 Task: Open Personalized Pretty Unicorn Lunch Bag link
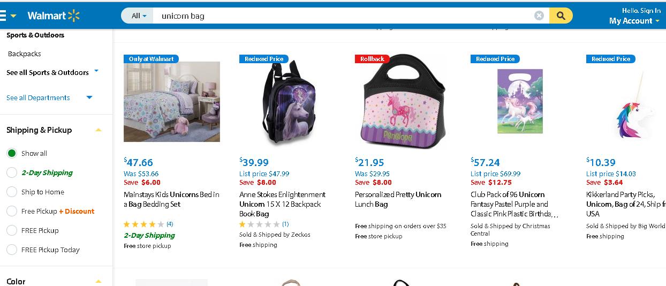[x=398, y=199]
